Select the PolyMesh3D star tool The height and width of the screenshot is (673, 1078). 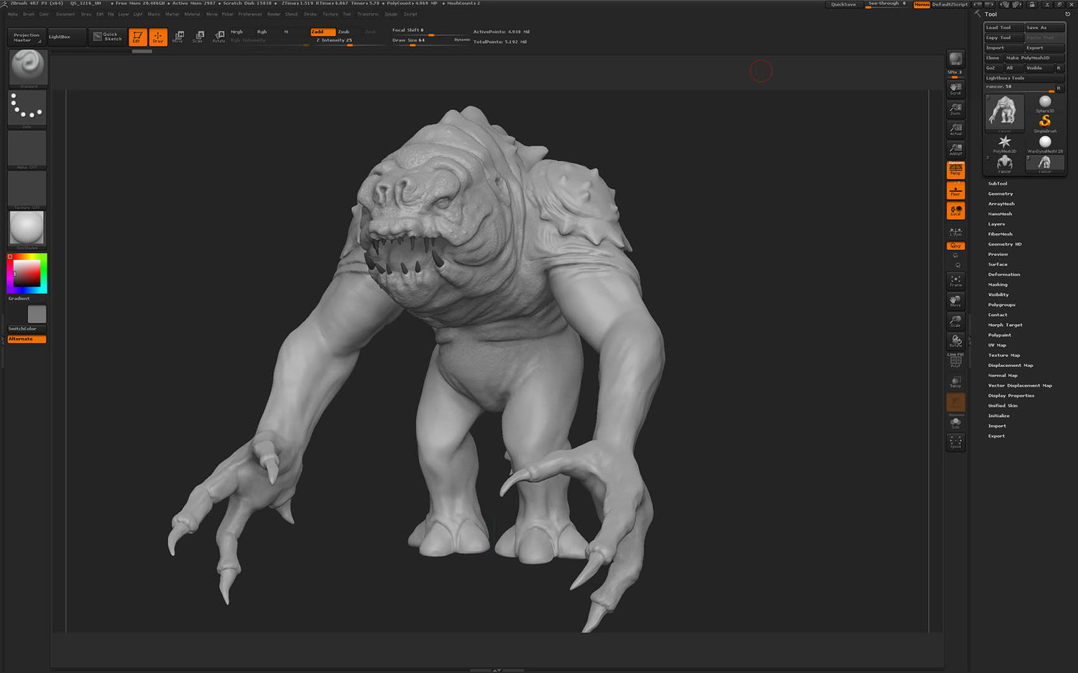point(1004,143)
